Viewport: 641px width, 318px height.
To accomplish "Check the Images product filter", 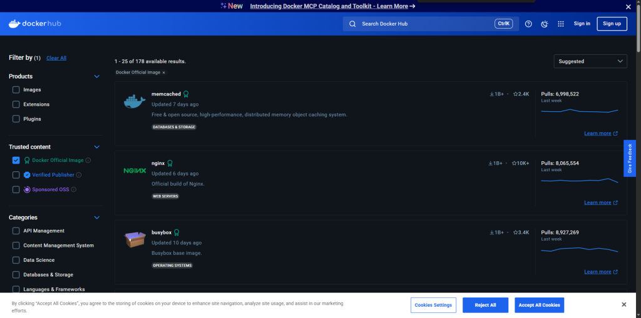I will coord(16,90).
